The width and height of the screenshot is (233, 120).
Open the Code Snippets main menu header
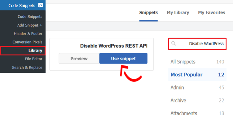coord(23,5)
